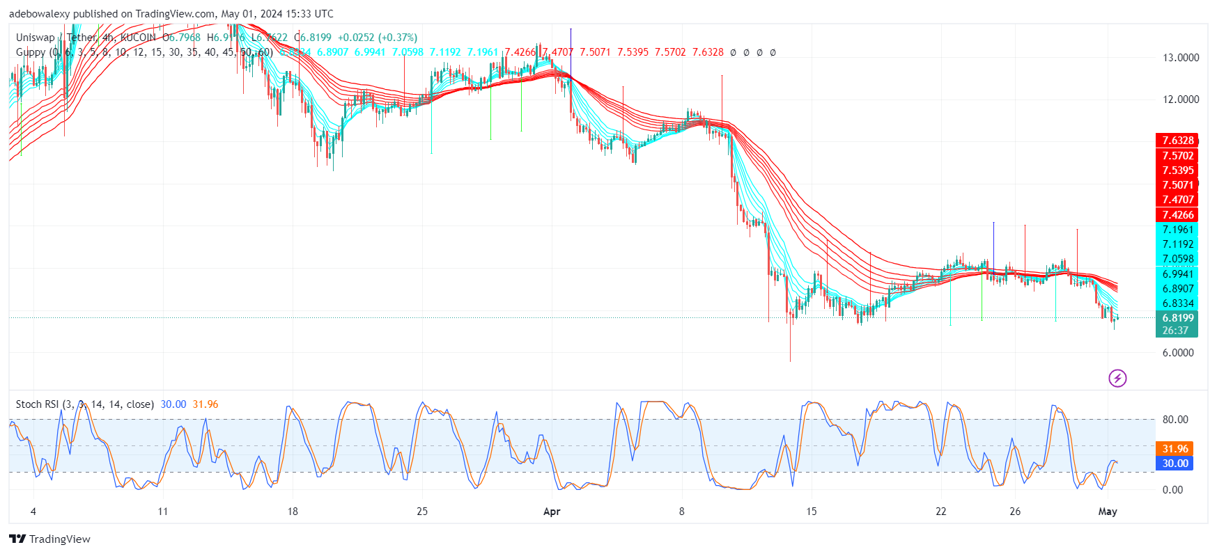Click the 6.9941 cyan price label
The width and height of the screenshot is (1217, 554).
1177,274
